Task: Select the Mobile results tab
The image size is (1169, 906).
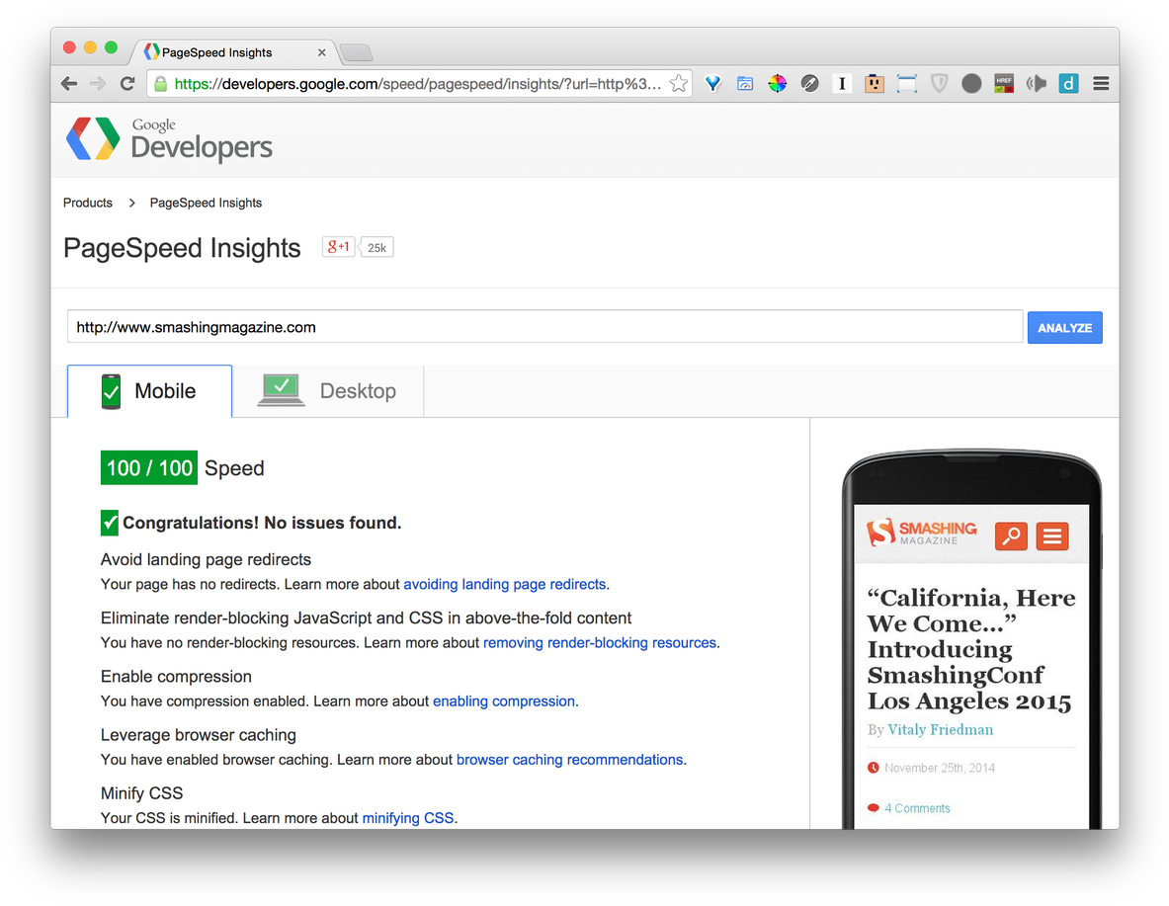Action: point(150,391)
